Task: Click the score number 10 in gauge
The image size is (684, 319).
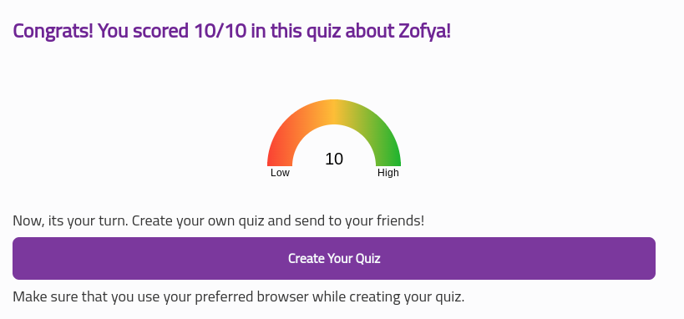Action: [334, 159]
